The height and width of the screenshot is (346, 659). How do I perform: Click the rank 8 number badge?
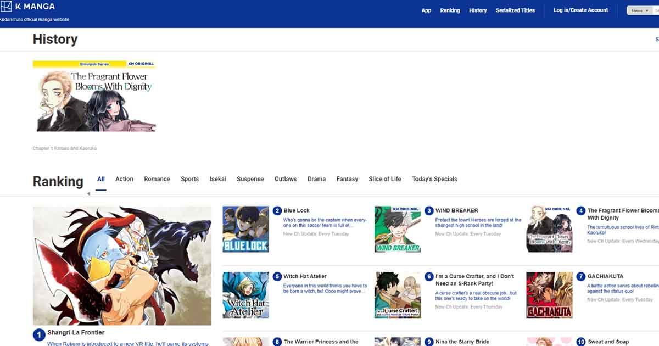277,342
